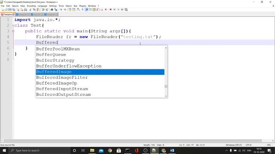Screen dimensions: 275x154
Task: Save the current file via toolbar
Action: click(x=10, y=9)
